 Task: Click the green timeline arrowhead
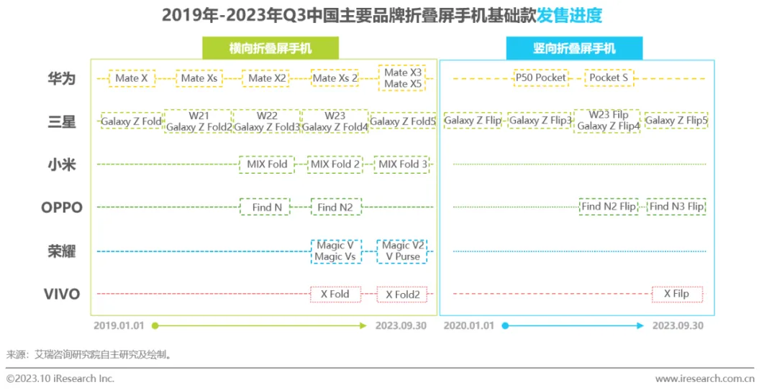tap(363, 325)
